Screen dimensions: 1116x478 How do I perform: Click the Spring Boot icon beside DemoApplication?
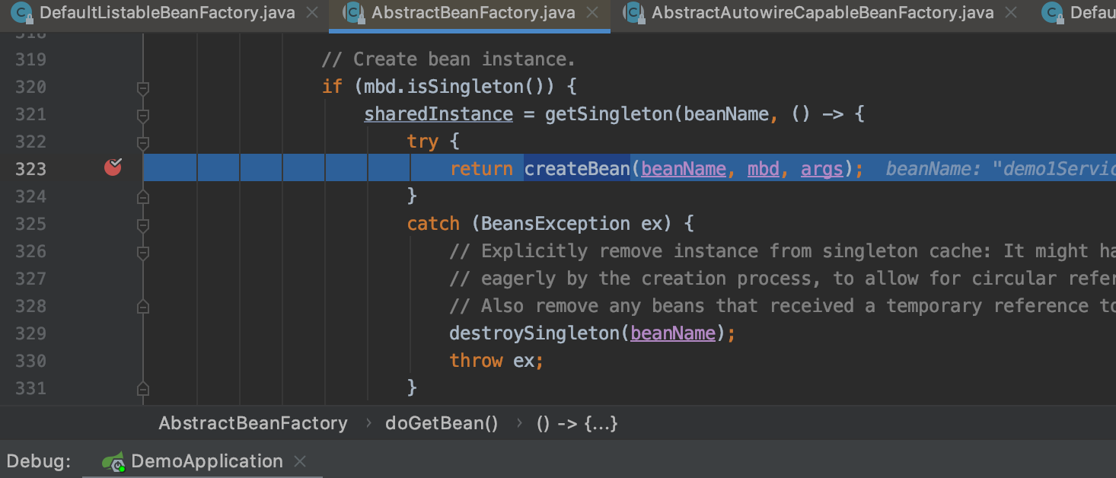point(114,461)
